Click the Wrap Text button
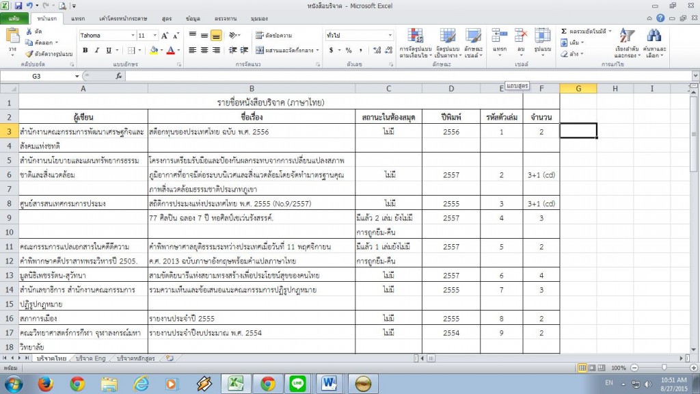This screenshot has height=394, width=700. [x=273, y=36]
